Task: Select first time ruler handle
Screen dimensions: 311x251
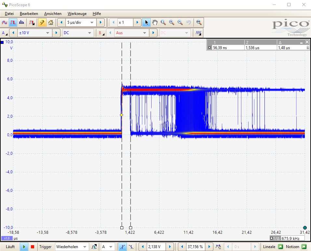Action: click(122, 228)
